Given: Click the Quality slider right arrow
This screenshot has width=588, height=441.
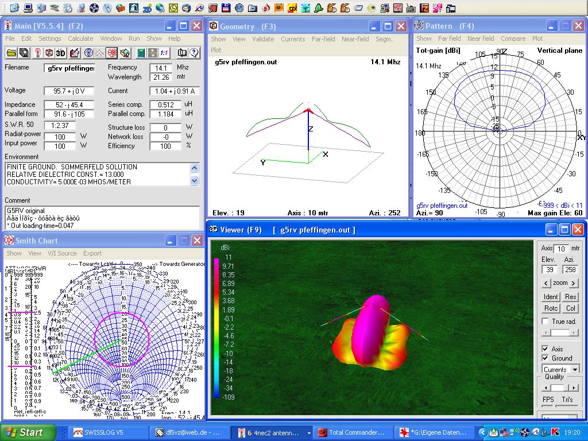Looking at the screenshot, I should pos(575,388).
